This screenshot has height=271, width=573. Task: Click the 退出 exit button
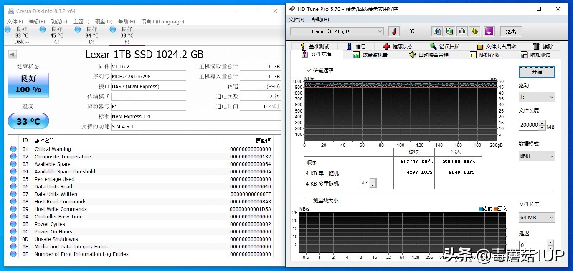tap(511, 31)
